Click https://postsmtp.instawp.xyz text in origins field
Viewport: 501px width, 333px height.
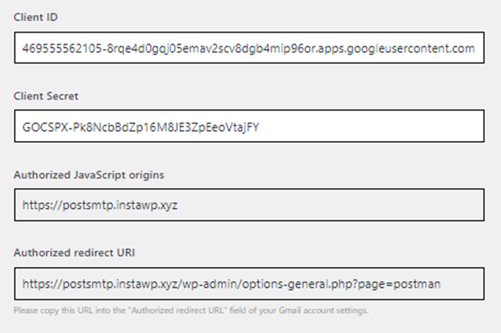pos(100,205)
